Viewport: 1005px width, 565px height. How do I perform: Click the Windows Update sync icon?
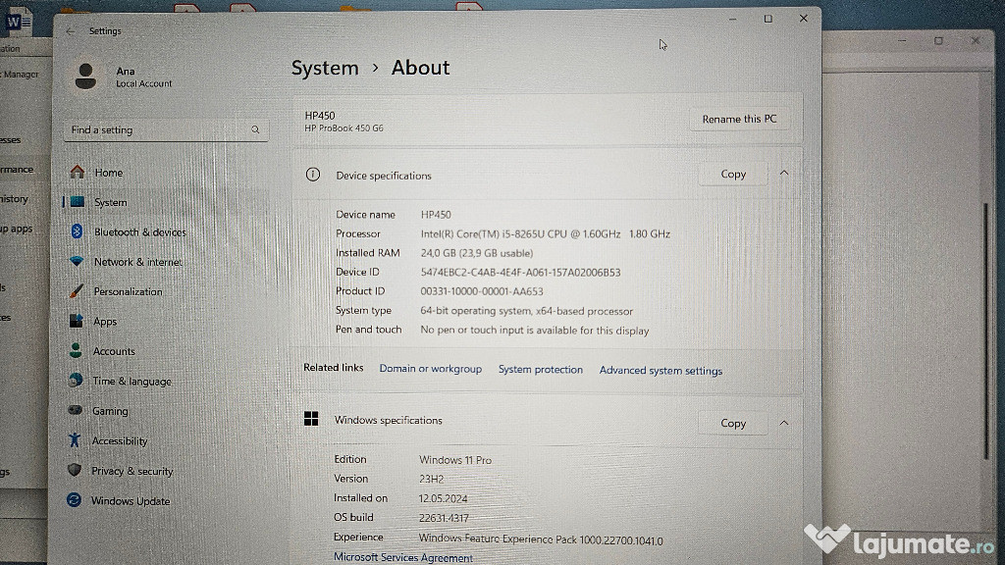pos(75,500)
